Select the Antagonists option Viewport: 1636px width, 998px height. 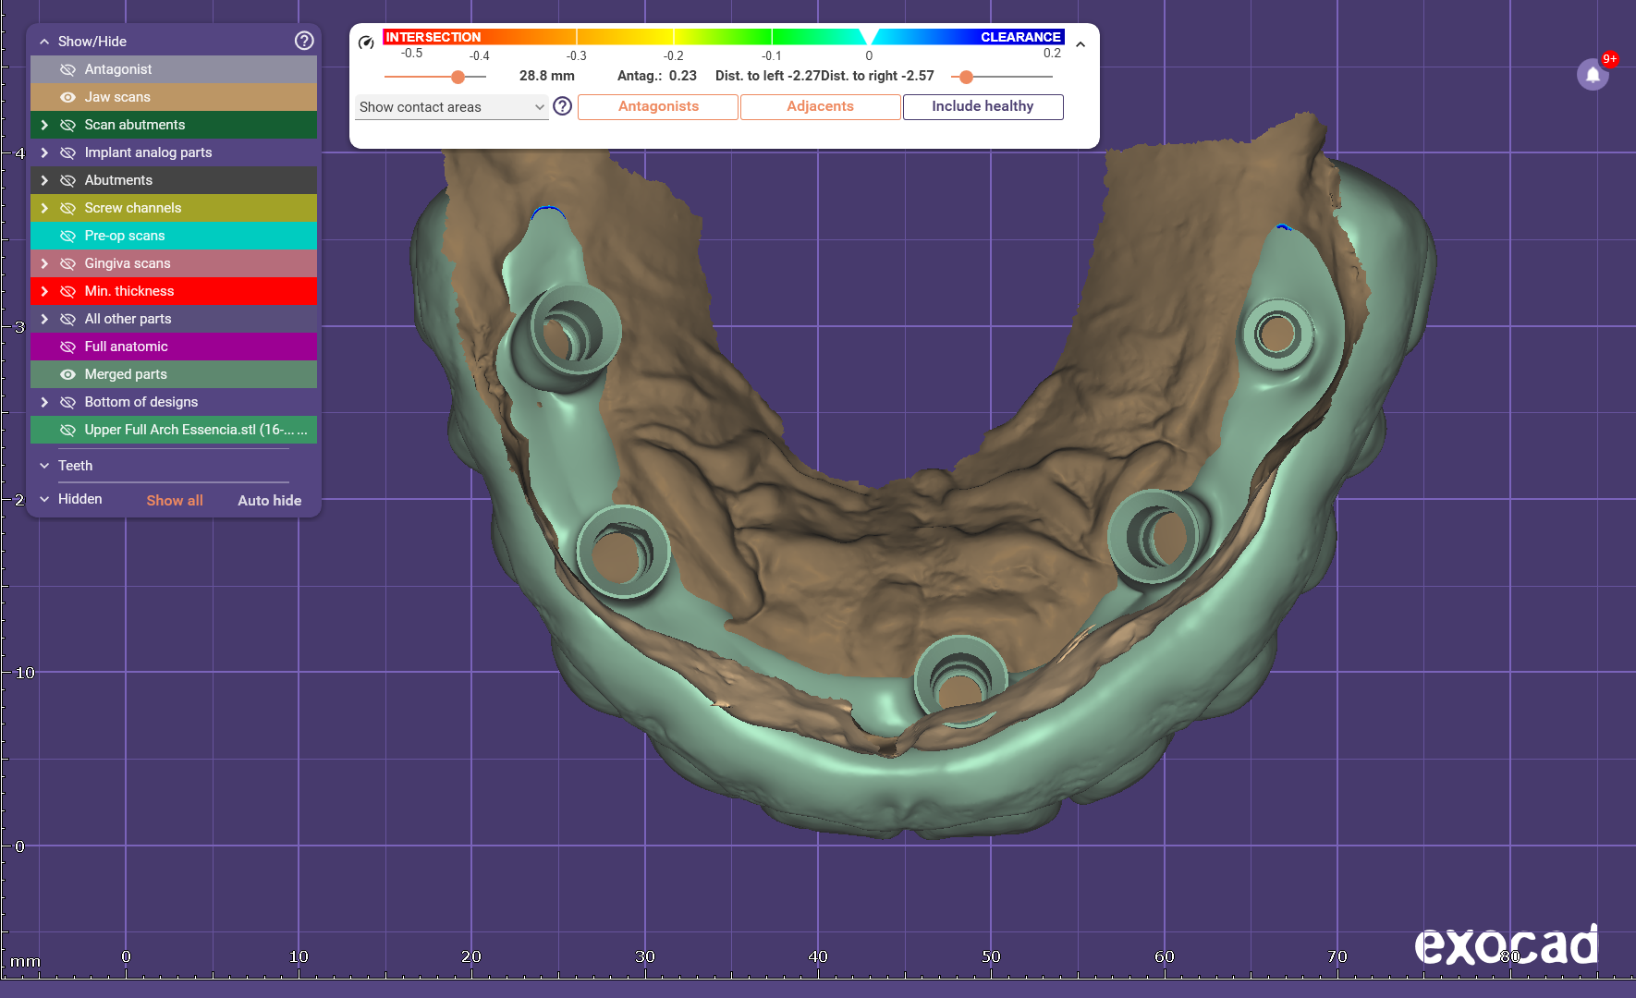coord(658,106)
